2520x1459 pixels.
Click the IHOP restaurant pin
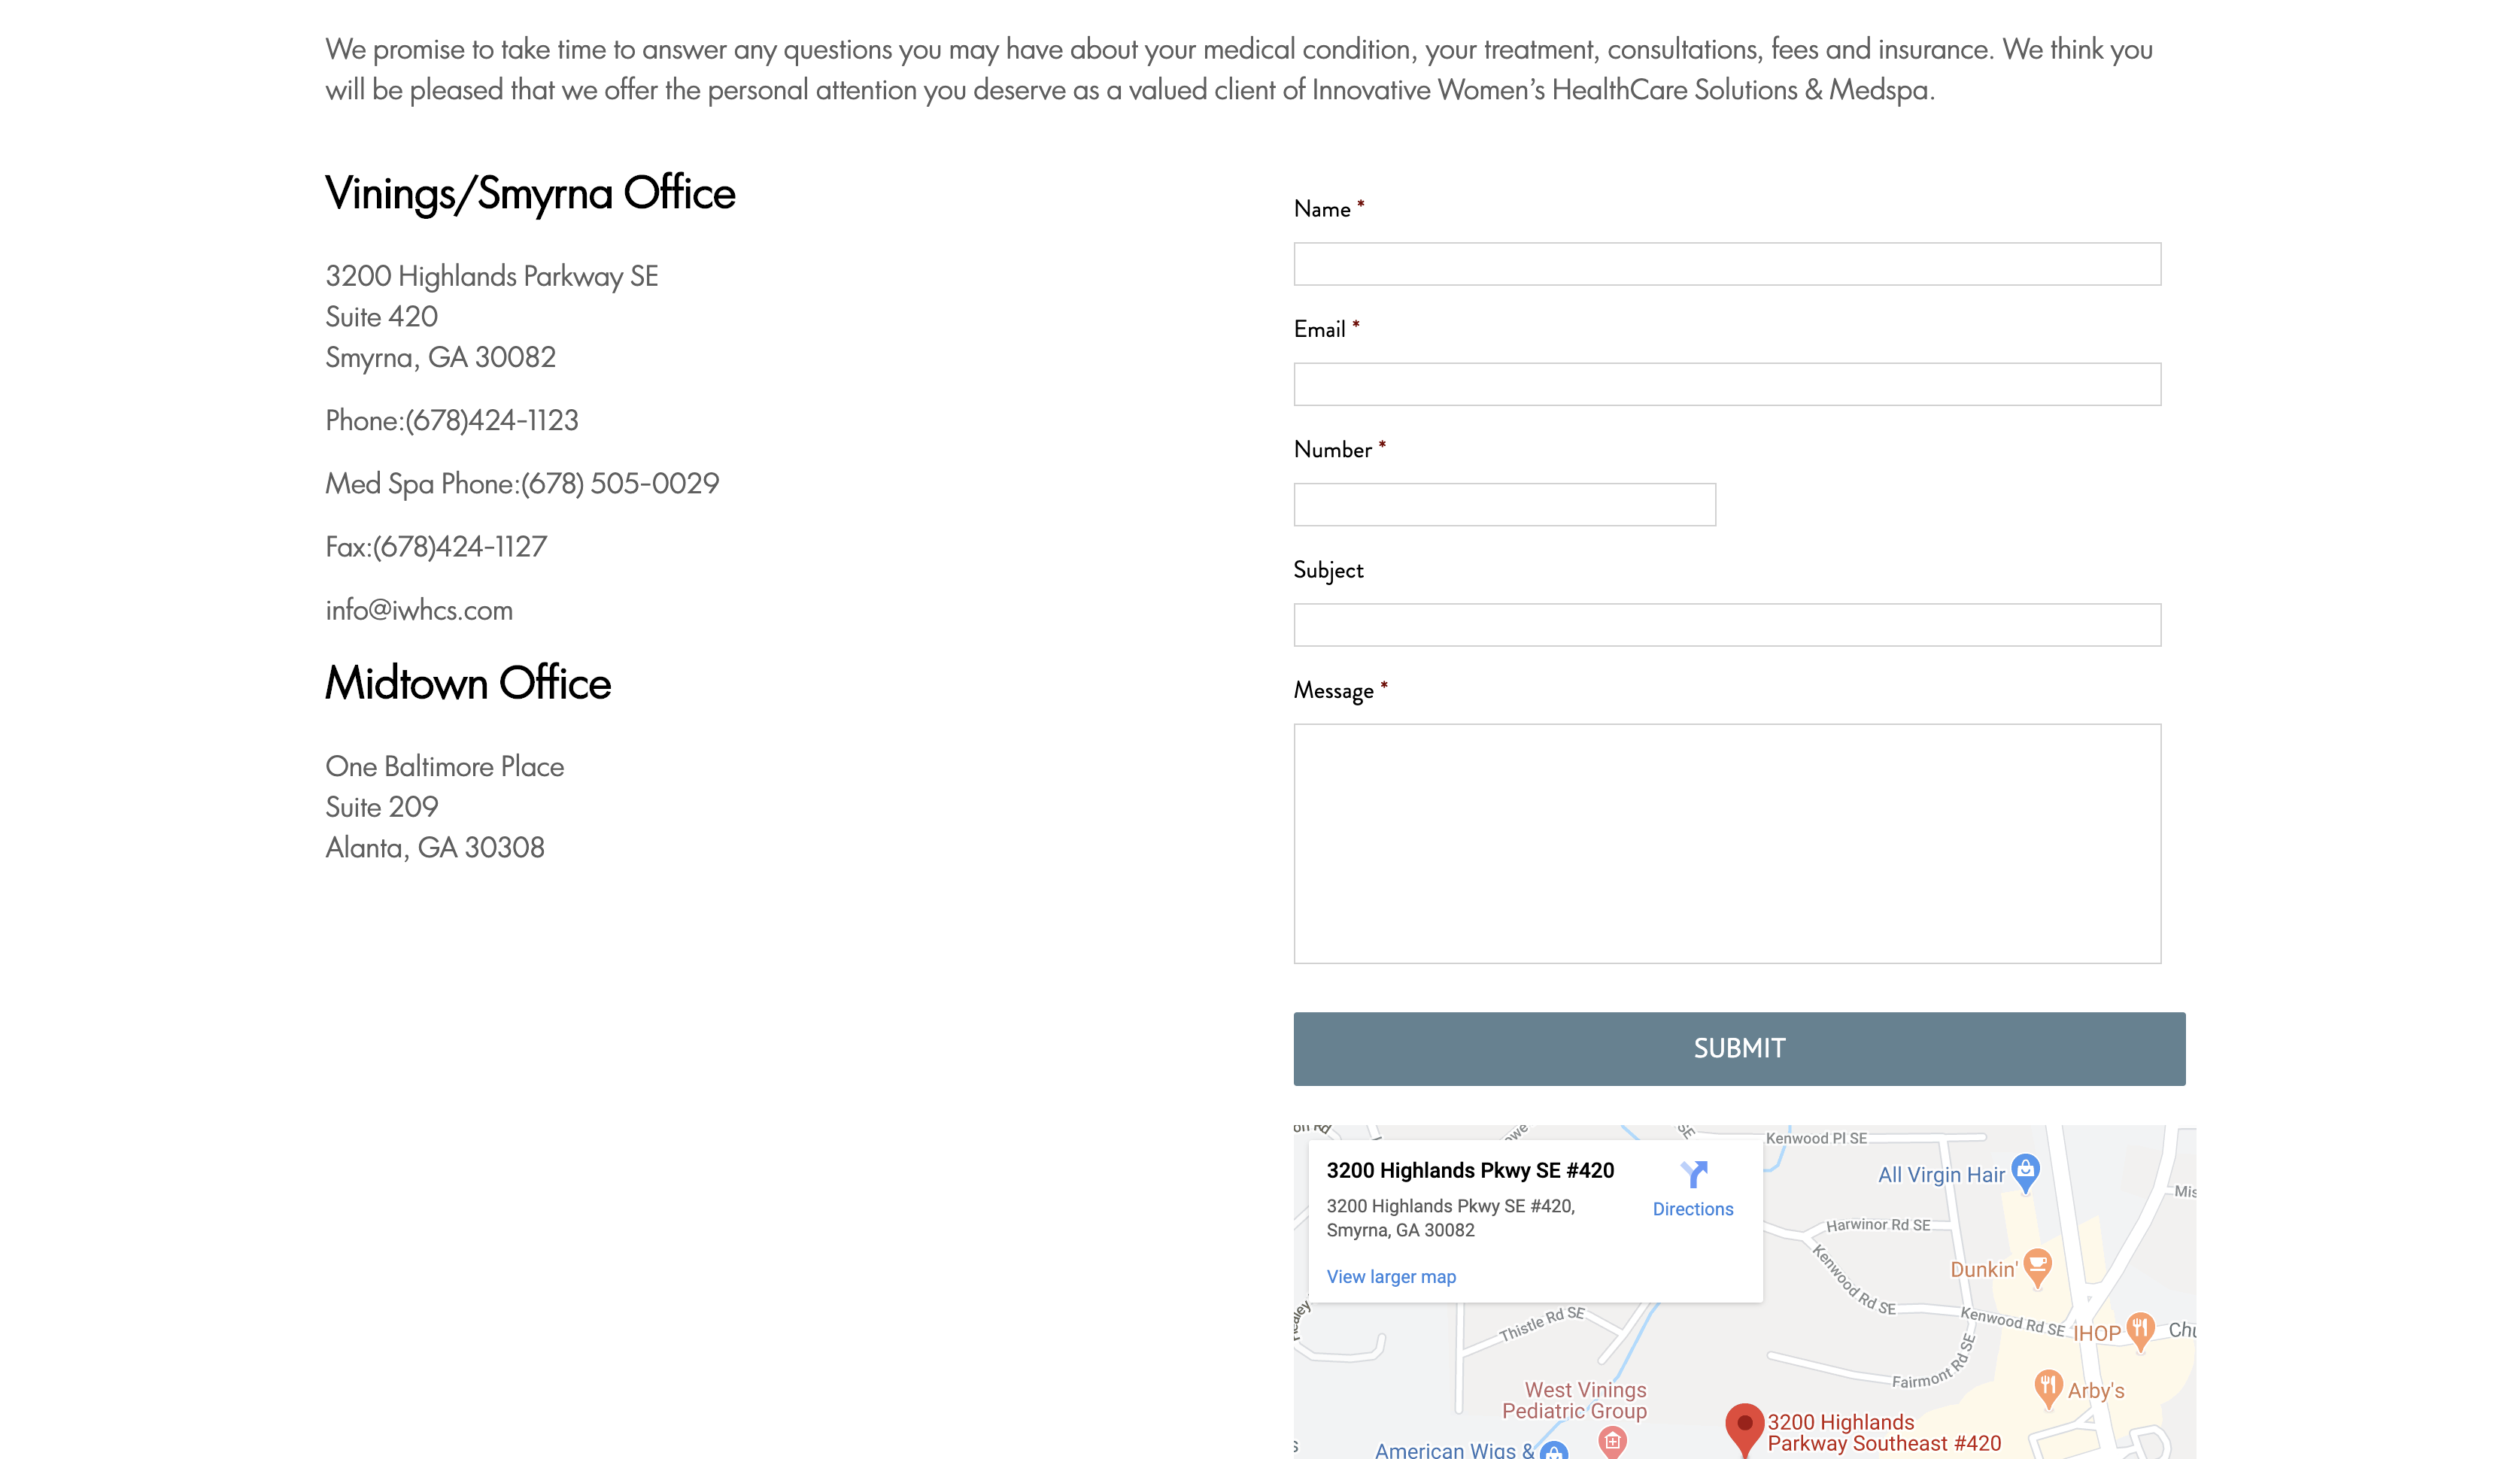[x=2139, y=1331]
